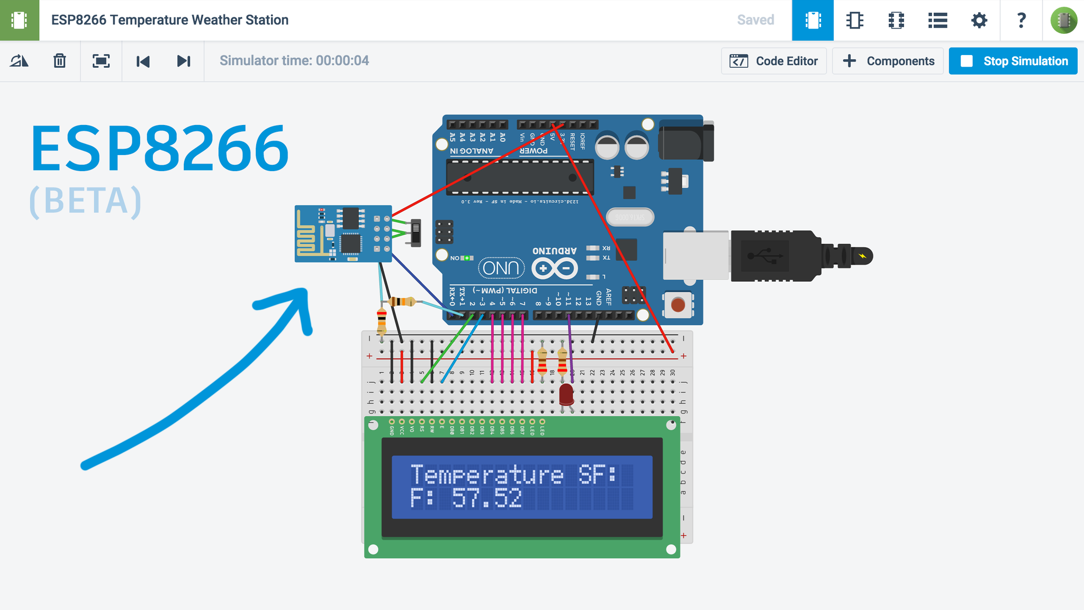
Task: Stop the running simulation
Action: [1013, 61]
